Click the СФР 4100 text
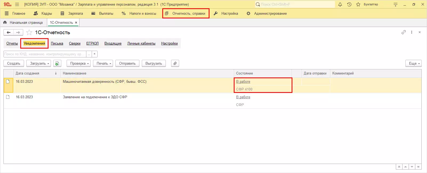 click(x=244, y=89)
